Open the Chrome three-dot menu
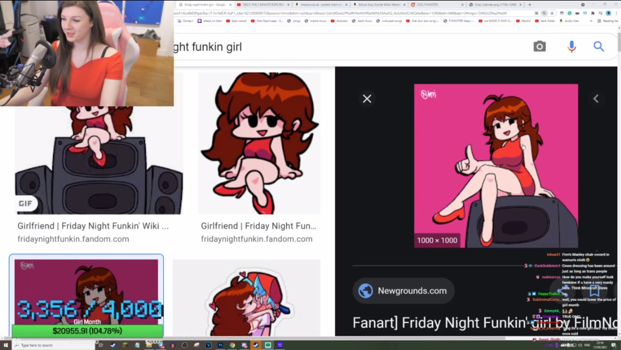The width and height of the screenshot is (621, 350). 616,13
